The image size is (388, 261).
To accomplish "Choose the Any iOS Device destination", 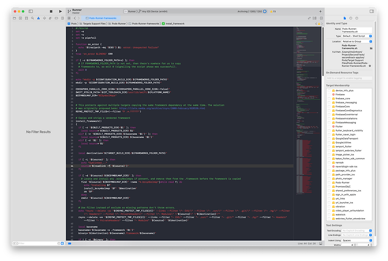I will (153, 11).
